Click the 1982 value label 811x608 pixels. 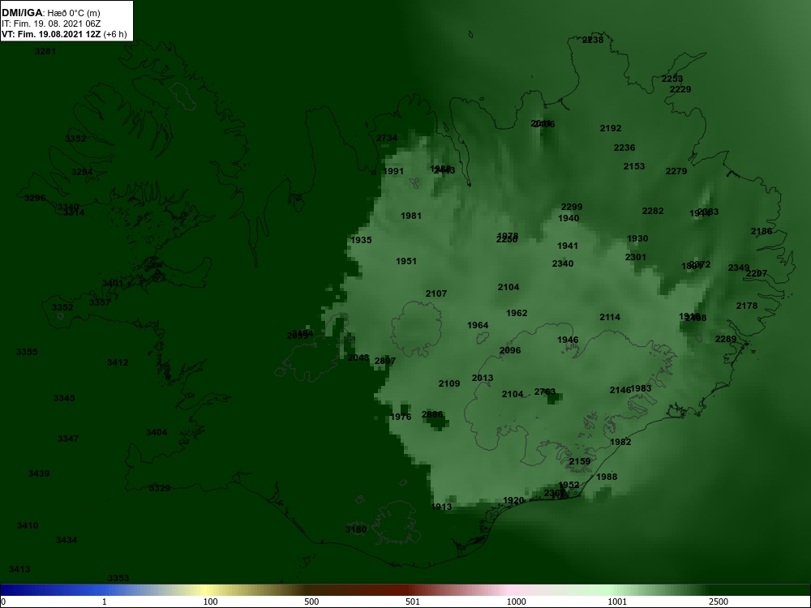pos(620,442)
